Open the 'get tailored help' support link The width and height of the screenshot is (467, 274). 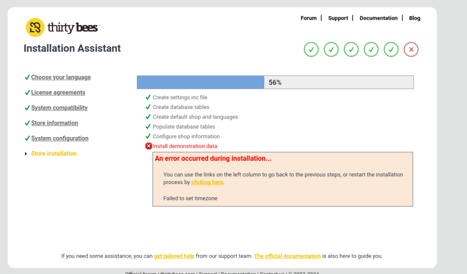coord(174,256)
